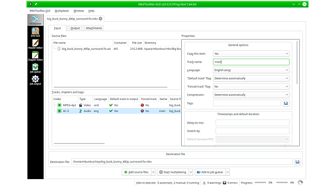Open the Job output view

[x=35, y=80]
